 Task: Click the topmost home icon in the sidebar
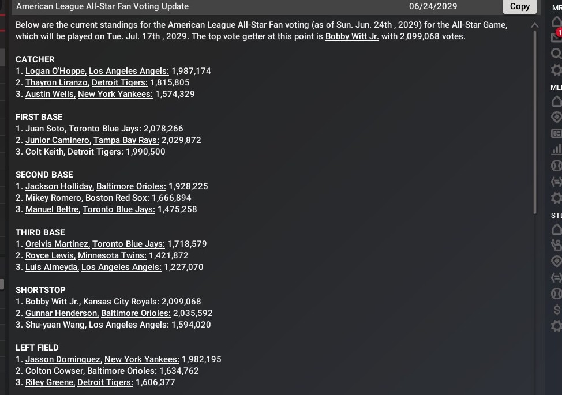(x=556, y=21)
